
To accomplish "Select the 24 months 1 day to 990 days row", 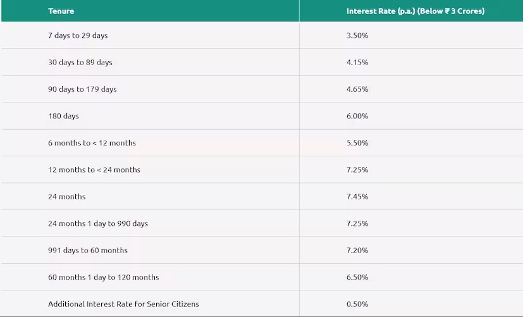I will (x=98, y=223).
